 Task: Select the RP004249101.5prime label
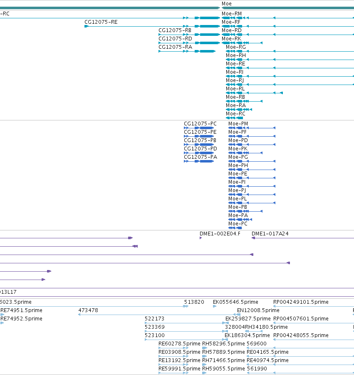tap(301, 302)
